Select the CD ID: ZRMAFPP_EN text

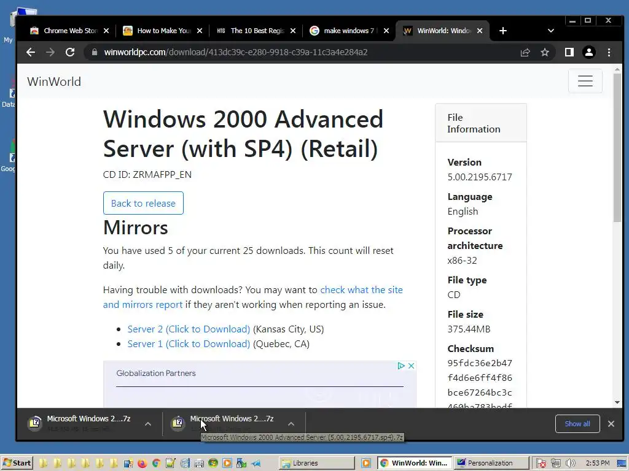[147, 175]
